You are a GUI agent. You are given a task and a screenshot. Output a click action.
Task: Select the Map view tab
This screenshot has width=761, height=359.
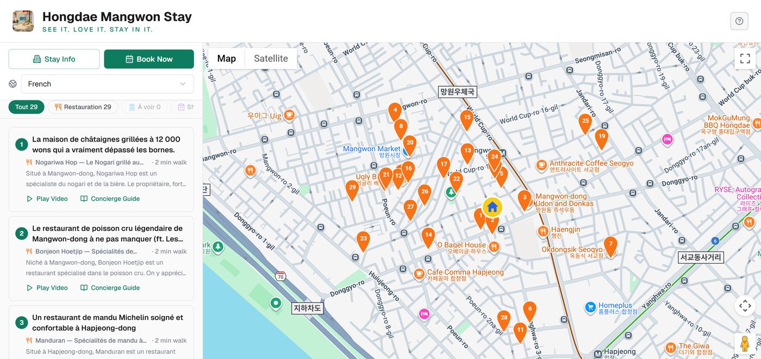[x=227, y=59]
